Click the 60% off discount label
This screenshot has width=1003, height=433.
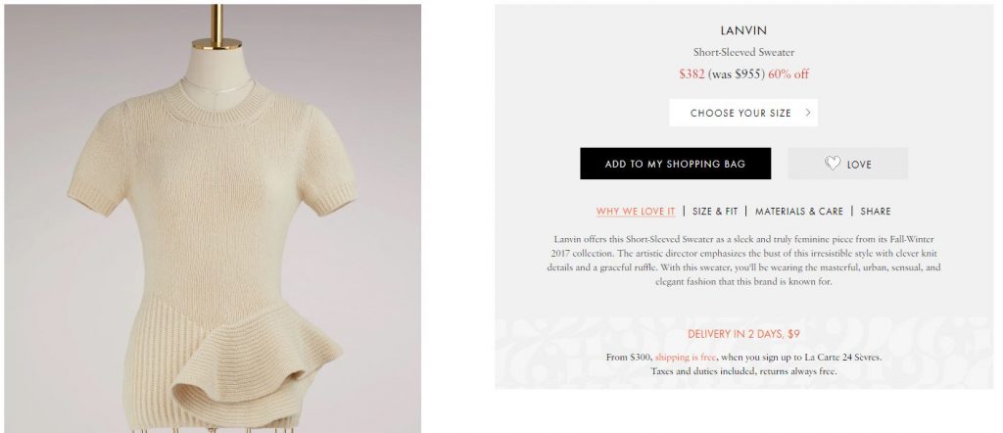(788, 74)
